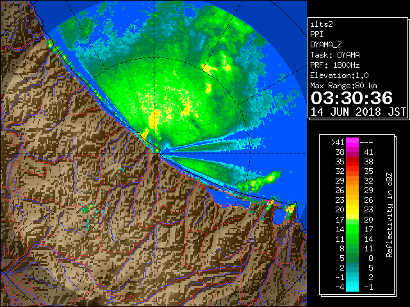
Task: Click the red 35-38 dBZ legend swatch
Action: [x=352, y=162]
